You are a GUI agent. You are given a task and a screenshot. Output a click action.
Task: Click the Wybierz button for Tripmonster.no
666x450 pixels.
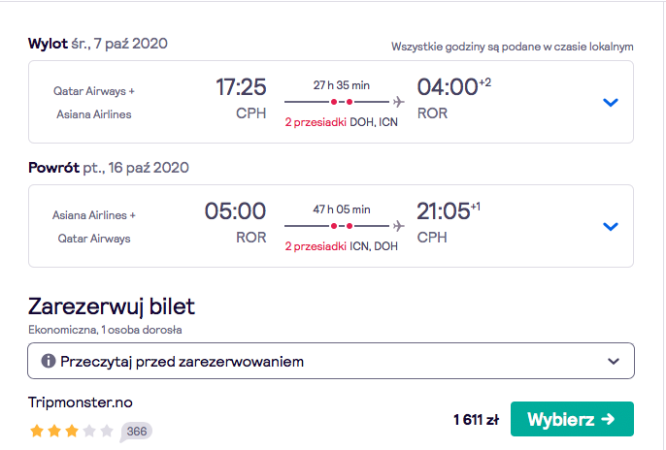click(572, 419)
